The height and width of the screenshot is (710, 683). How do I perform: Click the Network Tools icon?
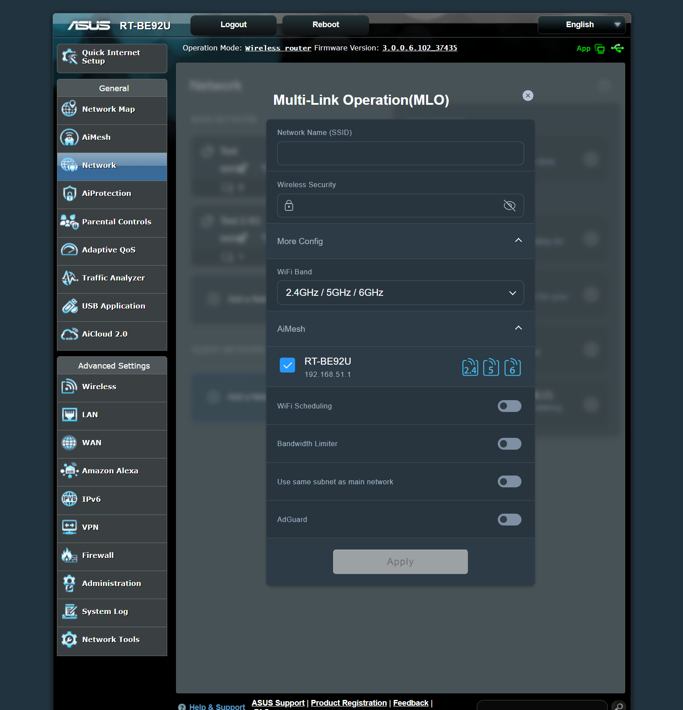[x=69, y=639]
